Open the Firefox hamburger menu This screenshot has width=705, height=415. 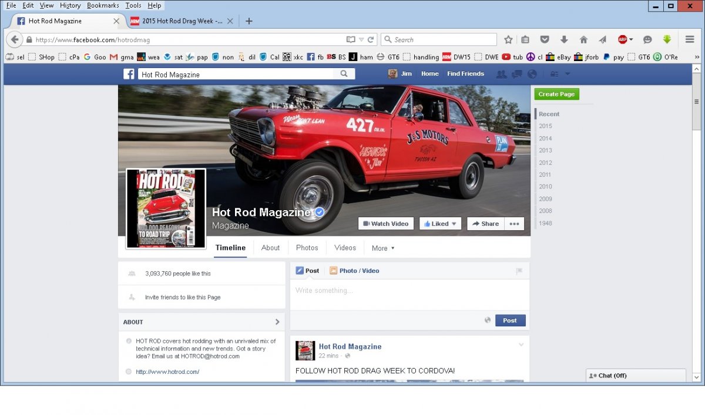click(x=690, y=40)
